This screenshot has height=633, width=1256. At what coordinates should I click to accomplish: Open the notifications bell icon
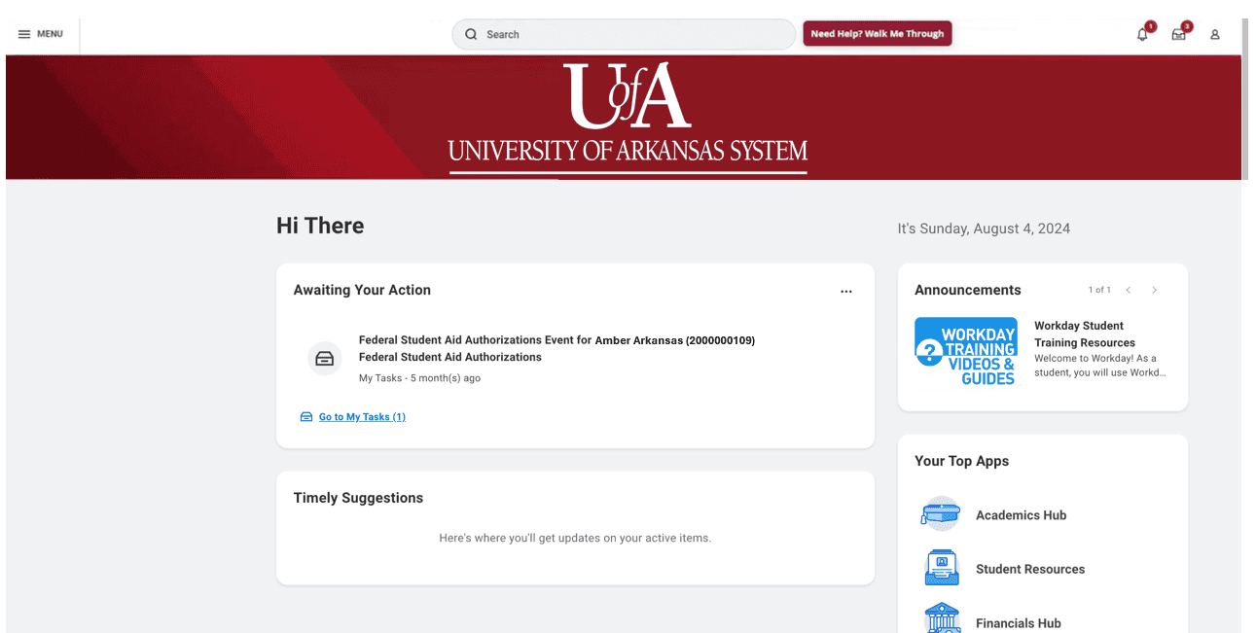pos(1143,34)
